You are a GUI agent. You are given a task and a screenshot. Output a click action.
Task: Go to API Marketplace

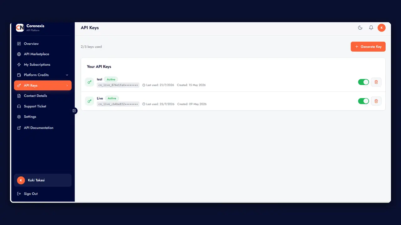coord(43,54)
